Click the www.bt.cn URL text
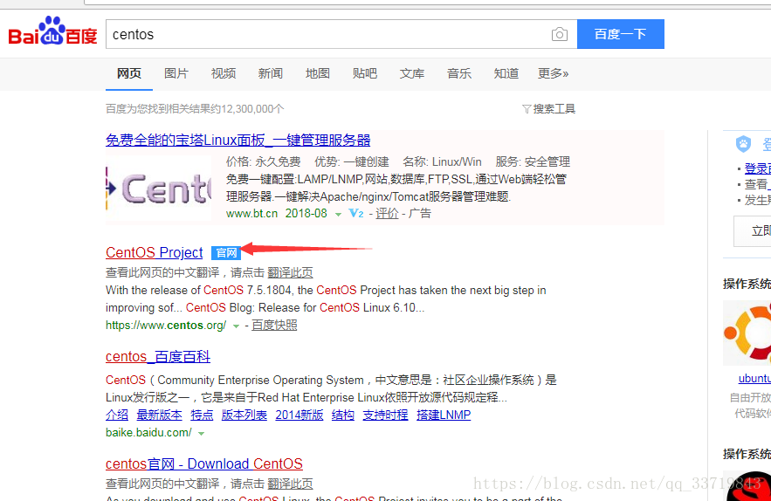 coord(251,213)
